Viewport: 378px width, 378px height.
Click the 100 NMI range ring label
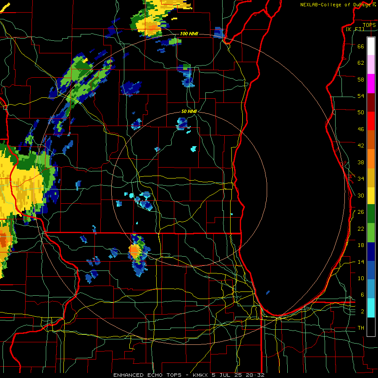point(189,34)
